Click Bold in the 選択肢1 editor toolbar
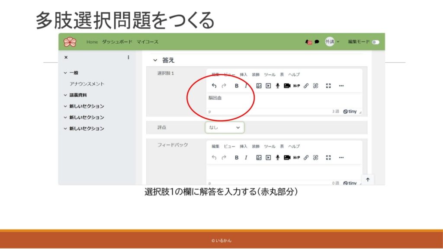Viewport: 443px width, 249px height. pyautogui.click(x=237, y=86)
